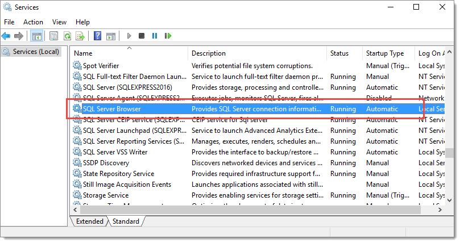
Task: Click the Restart Service icon
Action: tap(168, 36)
